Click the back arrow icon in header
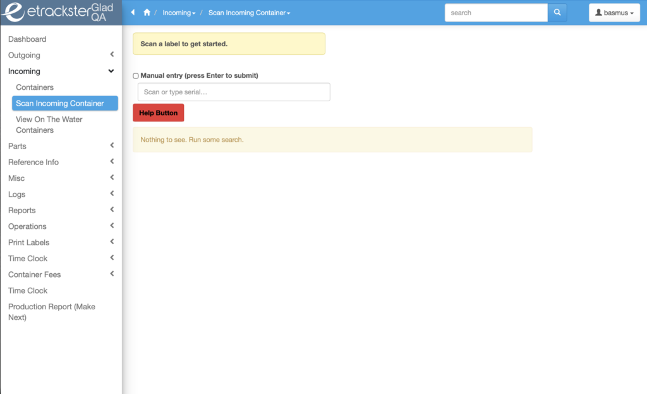The width and height of the screenshot is (647, 394). (x=133, y=13)
